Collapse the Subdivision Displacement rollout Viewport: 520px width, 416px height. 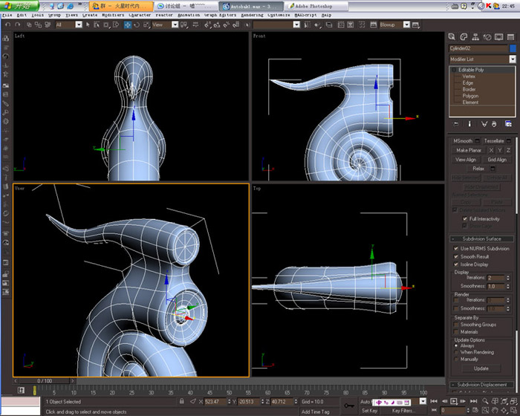pyautogui.click(x=481, y=385)
